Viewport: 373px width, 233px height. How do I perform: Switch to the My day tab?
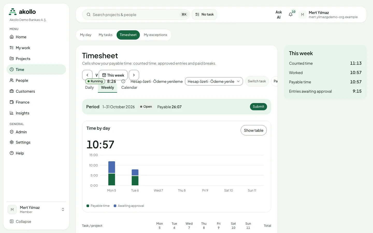86,35
